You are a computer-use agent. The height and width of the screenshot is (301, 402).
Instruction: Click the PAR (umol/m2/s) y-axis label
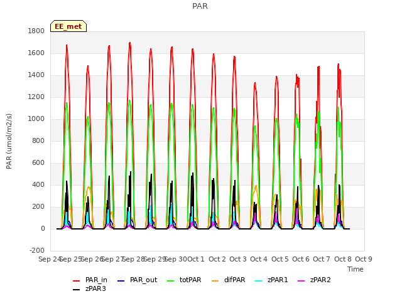pyautogui.click(x=9, y=141)
